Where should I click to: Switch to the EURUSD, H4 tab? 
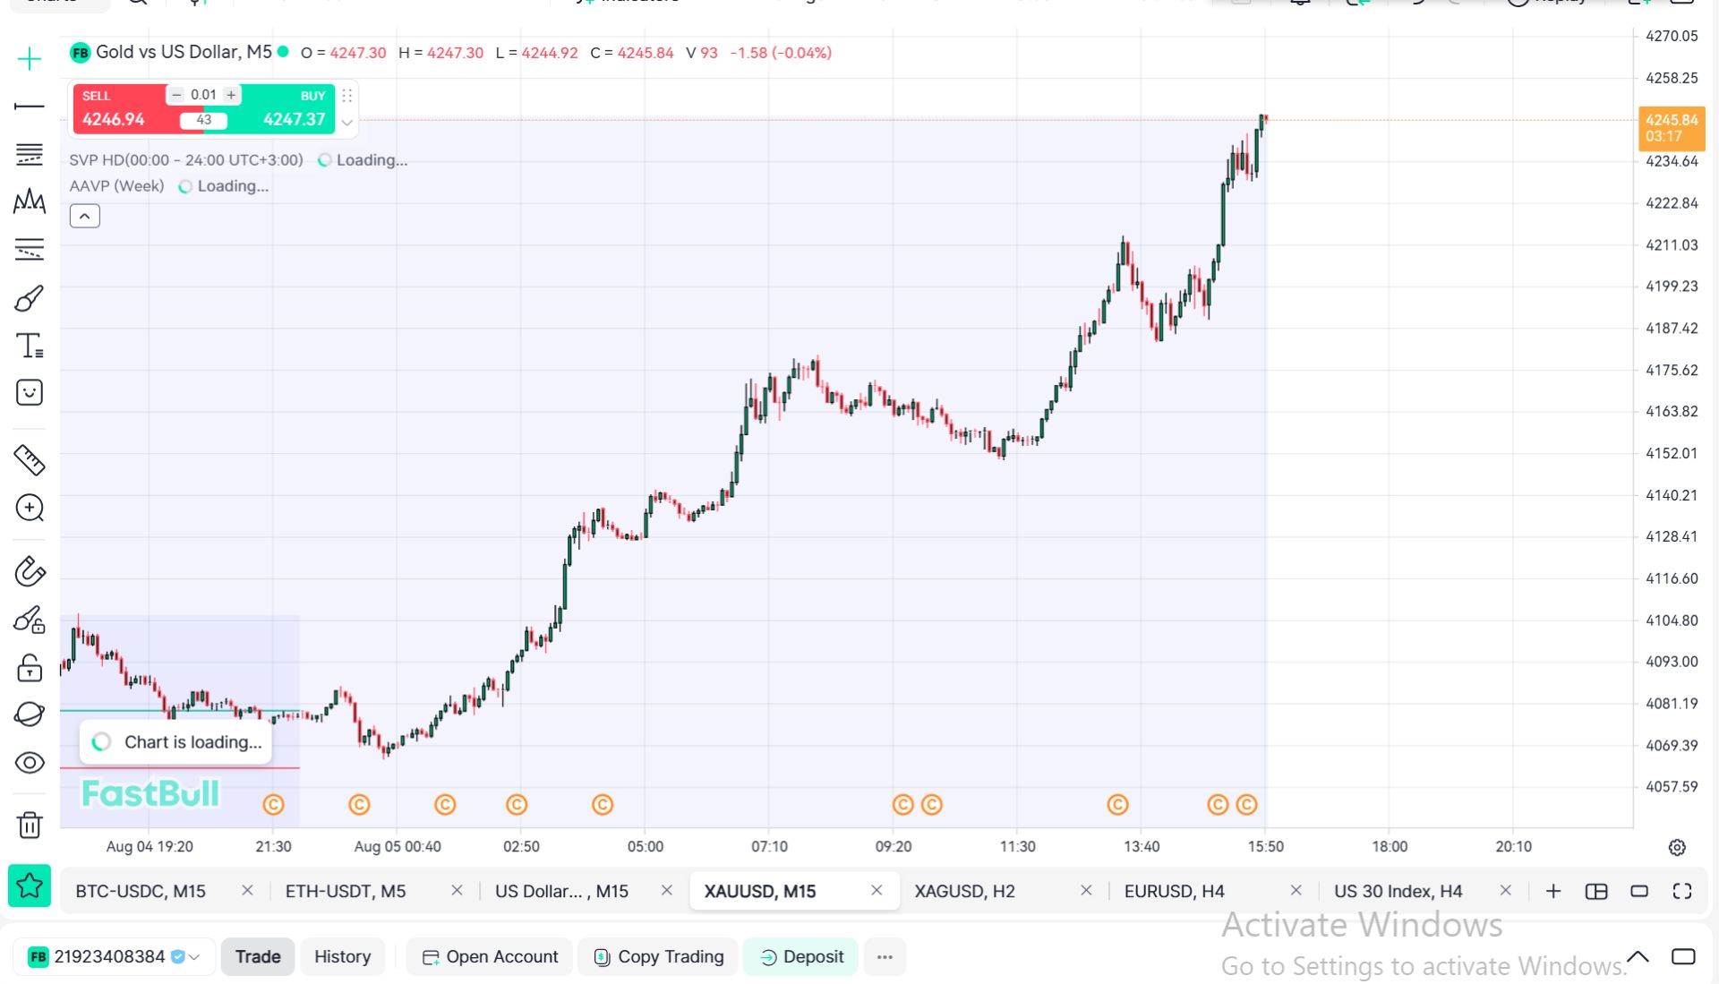coord(1174,891)
